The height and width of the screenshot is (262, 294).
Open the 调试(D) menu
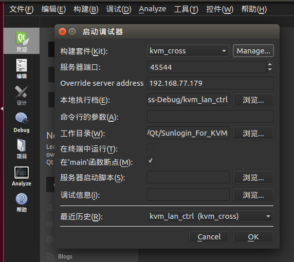(x=119, y=9)
